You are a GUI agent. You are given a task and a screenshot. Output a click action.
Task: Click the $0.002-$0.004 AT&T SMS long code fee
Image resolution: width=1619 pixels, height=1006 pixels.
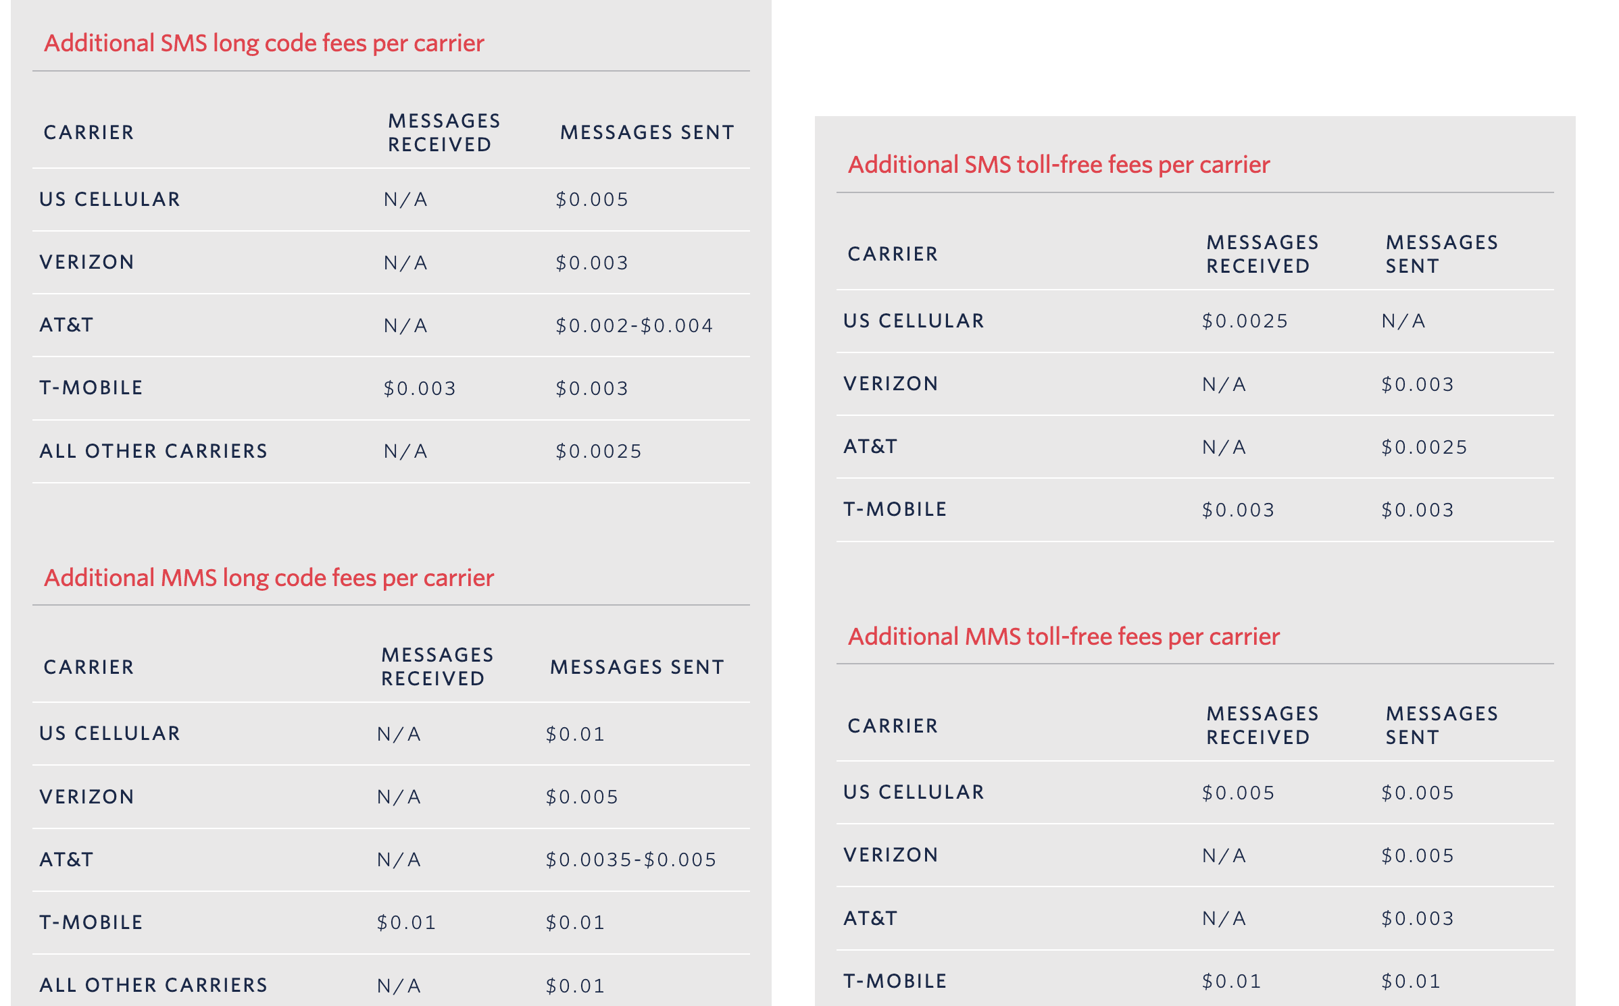tap(634, 326)
